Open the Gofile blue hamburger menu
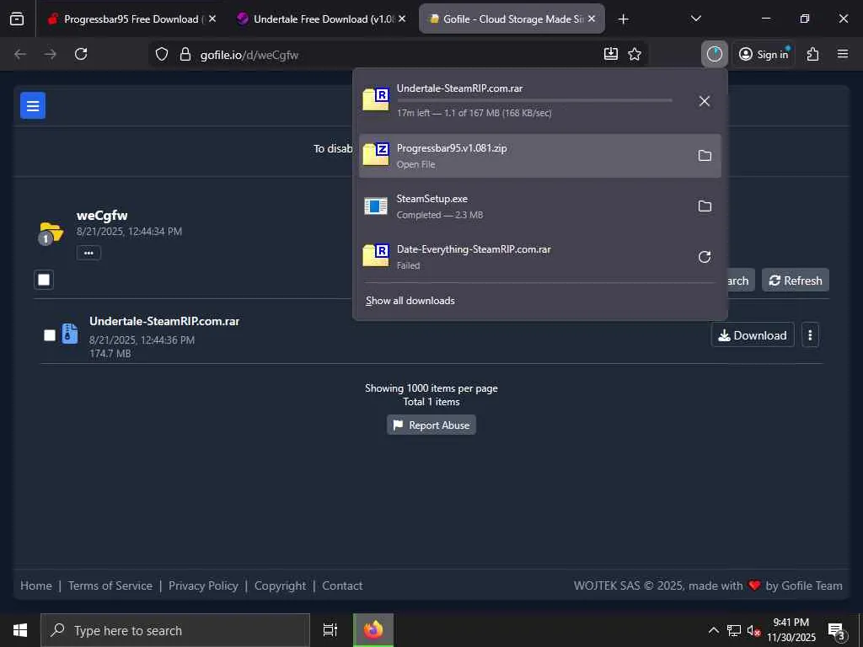 tap(33, 105)
